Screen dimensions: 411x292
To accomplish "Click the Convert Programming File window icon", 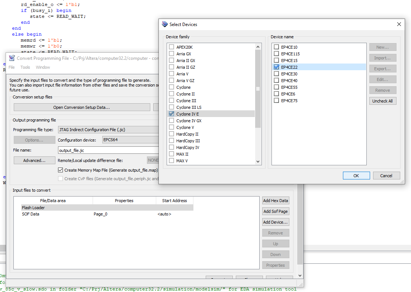I will pos(12,58).
